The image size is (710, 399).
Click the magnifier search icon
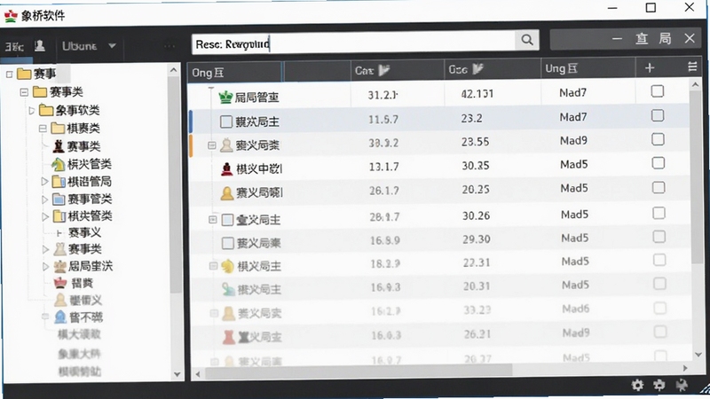click(526, 40)
